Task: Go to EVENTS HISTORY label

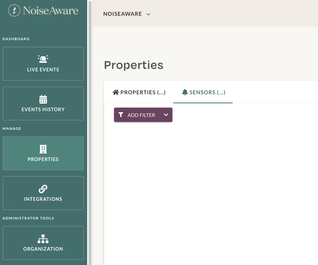Action: tap(43, 109)
